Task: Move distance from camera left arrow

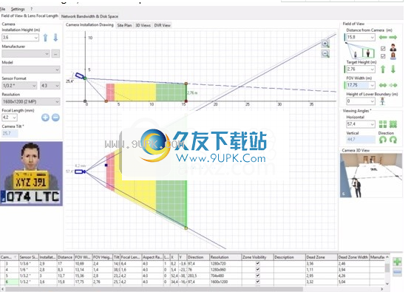Action: [383, 37]
